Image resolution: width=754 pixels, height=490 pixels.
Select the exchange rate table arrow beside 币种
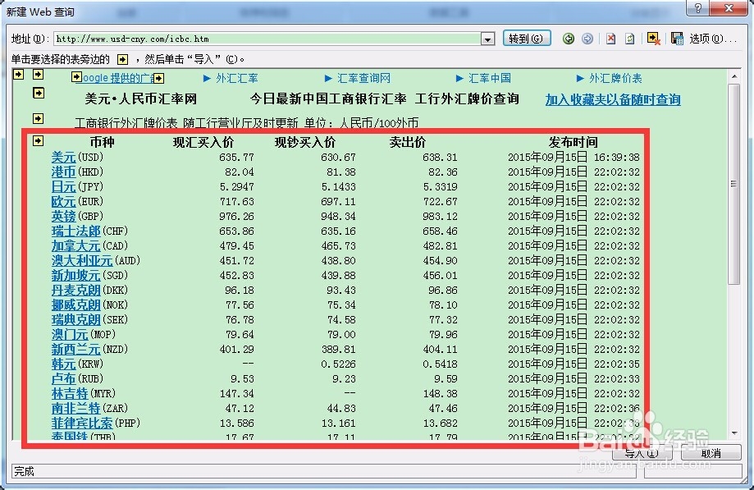(x=39, y=140)
